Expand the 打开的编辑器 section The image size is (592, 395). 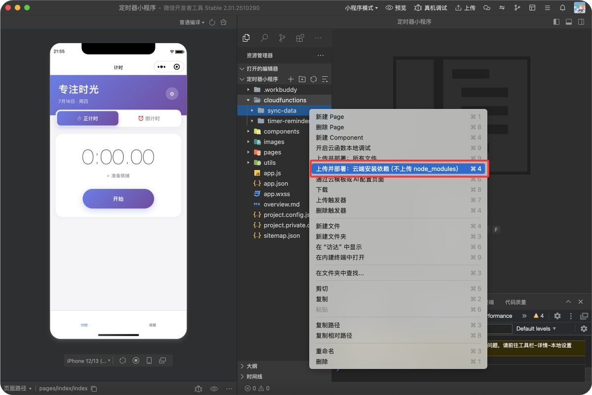(285, 69)
